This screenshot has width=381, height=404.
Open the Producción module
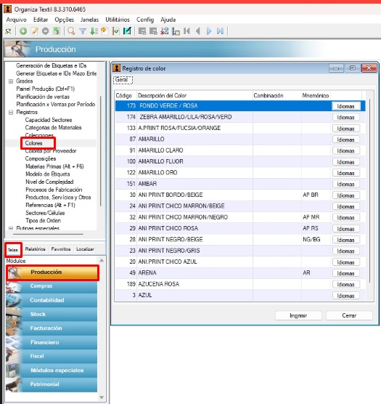52,272
